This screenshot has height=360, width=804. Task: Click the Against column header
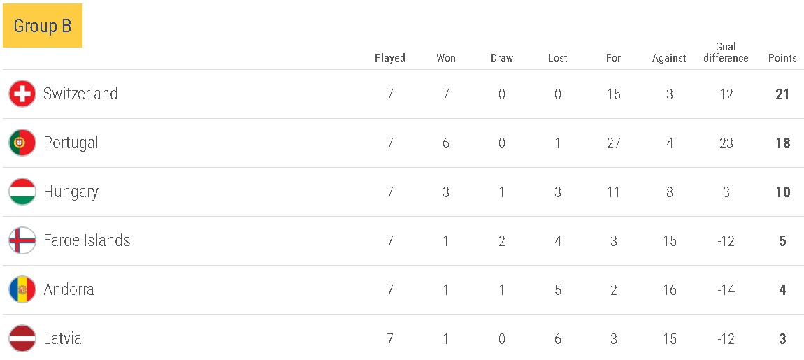(x=669, y=58)
